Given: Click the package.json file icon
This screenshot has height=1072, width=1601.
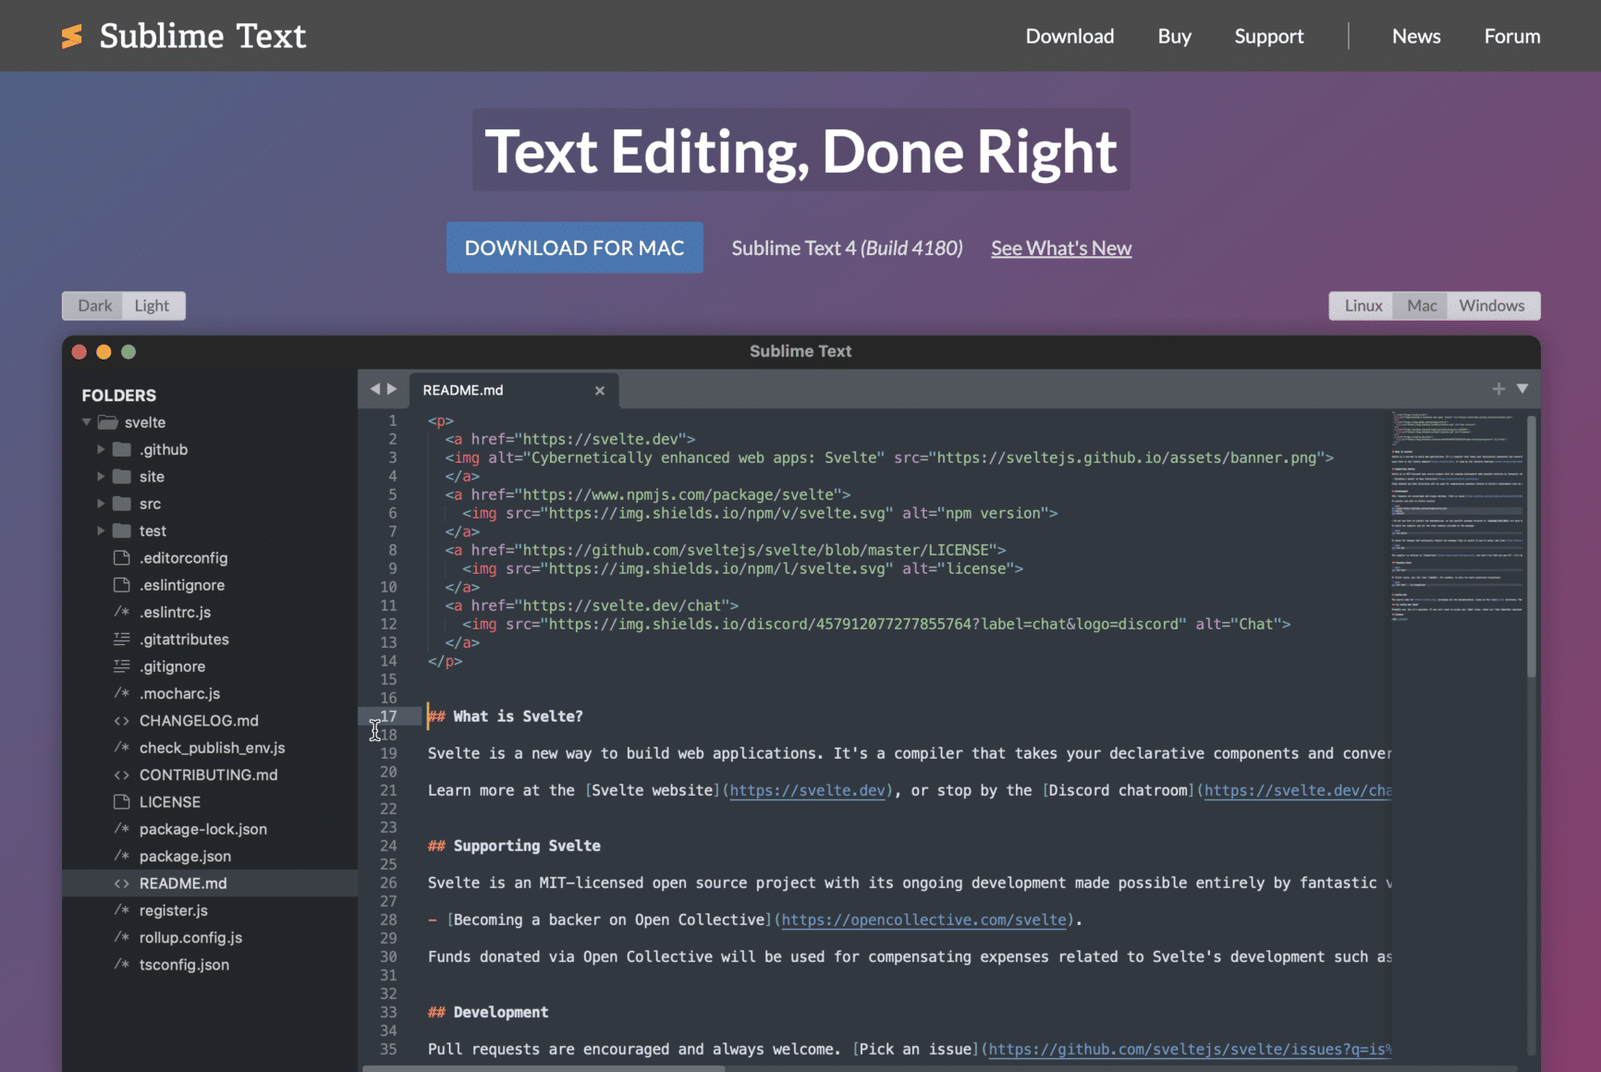Looking at the screenshot, I should pyautogui.click(x=121, y=857).
